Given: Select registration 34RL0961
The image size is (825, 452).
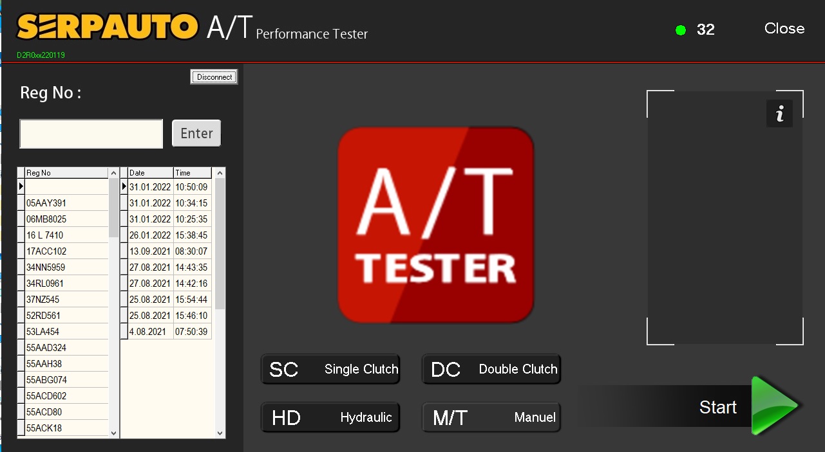Looking at the screenshot, I should pyautogui.click(x=66, y=284).
